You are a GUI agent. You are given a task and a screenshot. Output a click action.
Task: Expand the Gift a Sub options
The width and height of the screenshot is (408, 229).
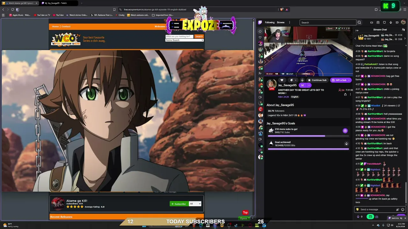(x=350, y=80)
